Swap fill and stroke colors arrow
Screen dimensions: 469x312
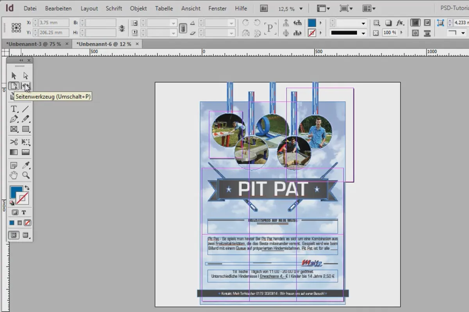[x=27, y=188]
